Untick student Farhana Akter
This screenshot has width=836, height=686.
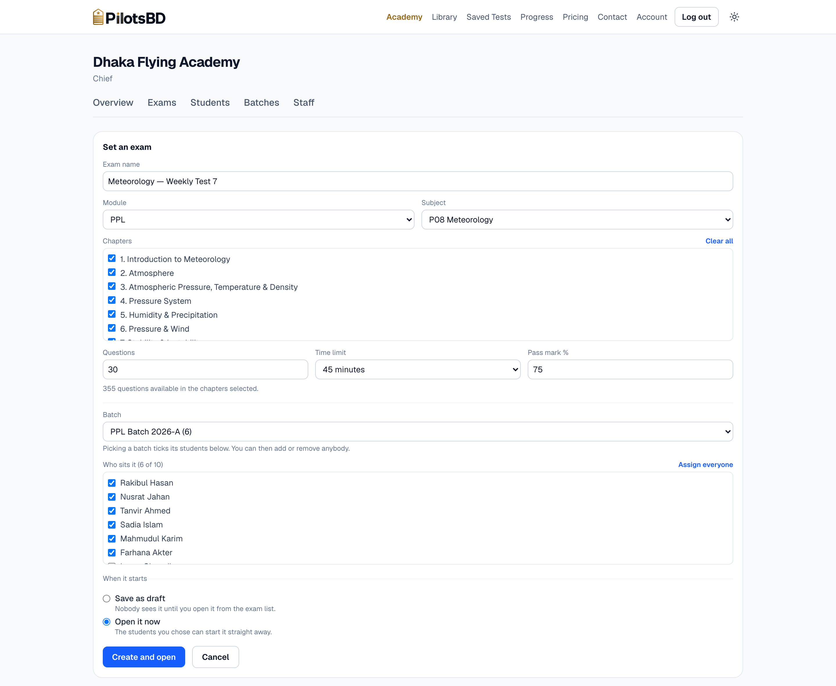112,552
